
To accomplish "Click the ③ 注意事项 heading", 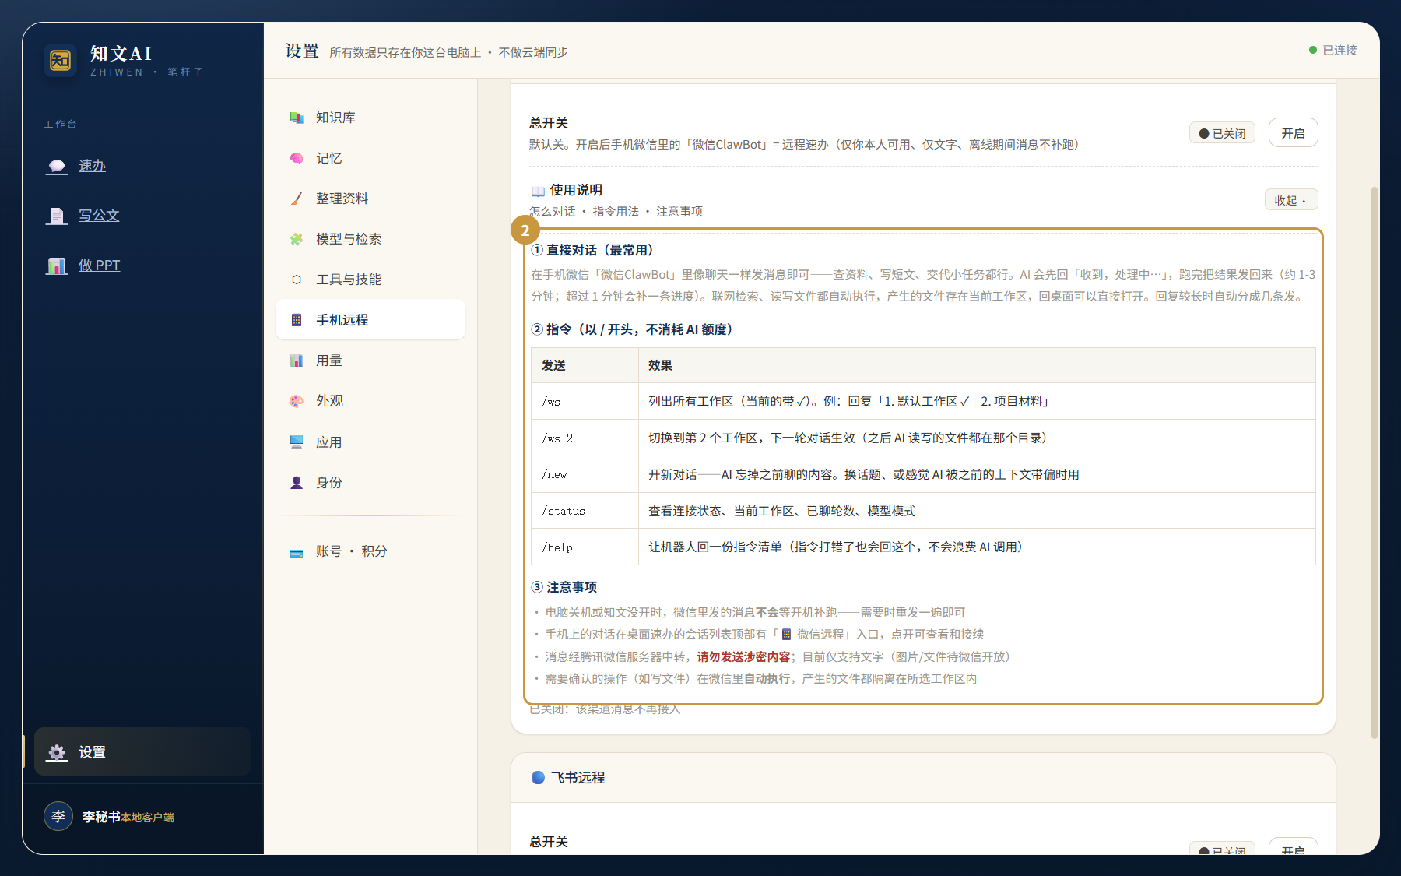I will pyautogui.click(x=564, y=587).
